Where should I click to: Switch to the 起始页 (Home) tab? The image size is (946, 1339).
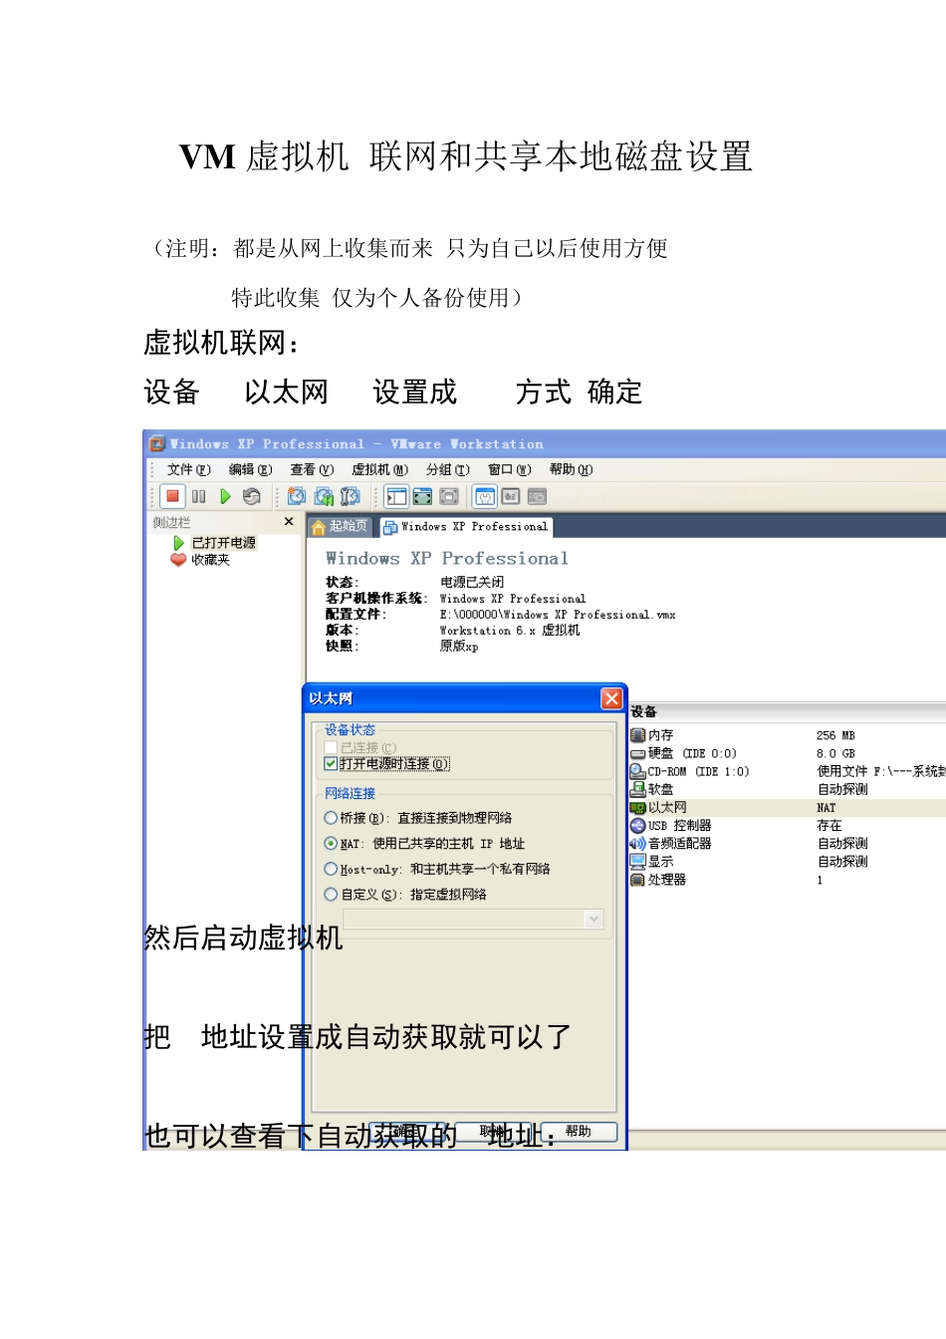340,526
